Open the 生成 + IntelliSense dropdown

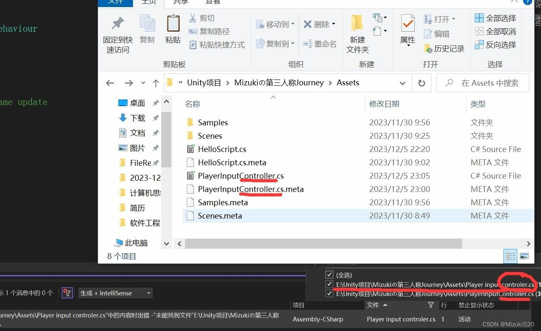click(x=148, y=293)
